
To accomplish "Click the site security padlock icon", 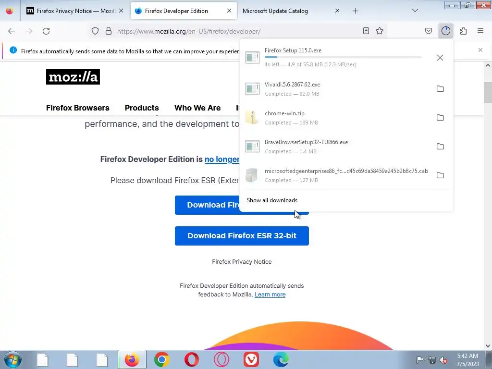I will coord(109,31).
